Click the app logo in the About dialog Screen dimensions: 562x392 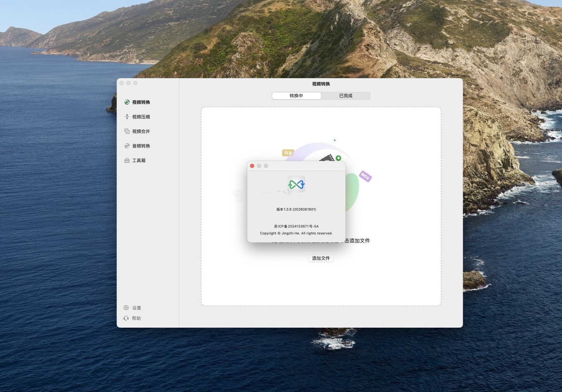coord(296,184)
